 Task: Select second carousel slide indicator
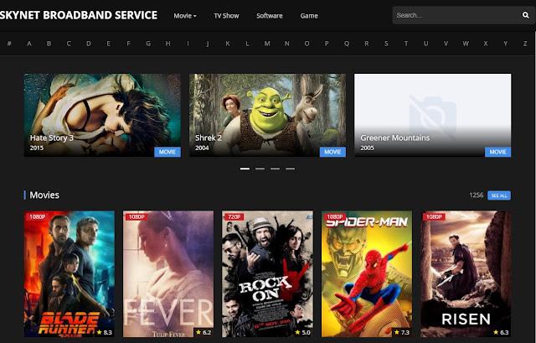click(x=260, y=169)
